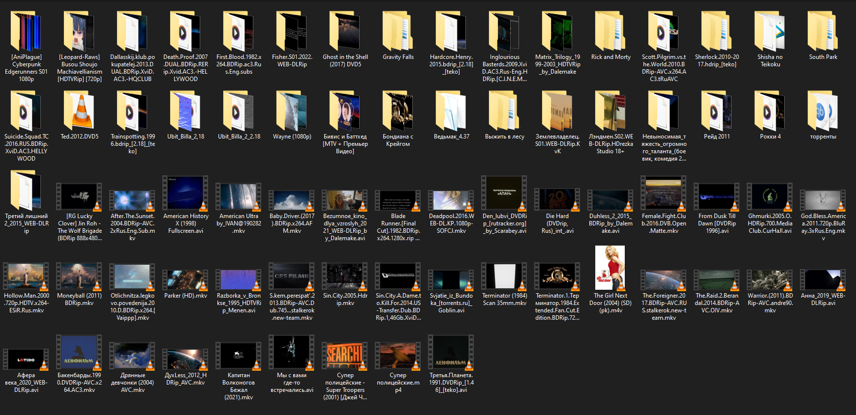Select the Анна_2019_WEB-DLRip.avi thumbnail
The width and height of the screenshot is (856, 415).
[x=823, y=280]
